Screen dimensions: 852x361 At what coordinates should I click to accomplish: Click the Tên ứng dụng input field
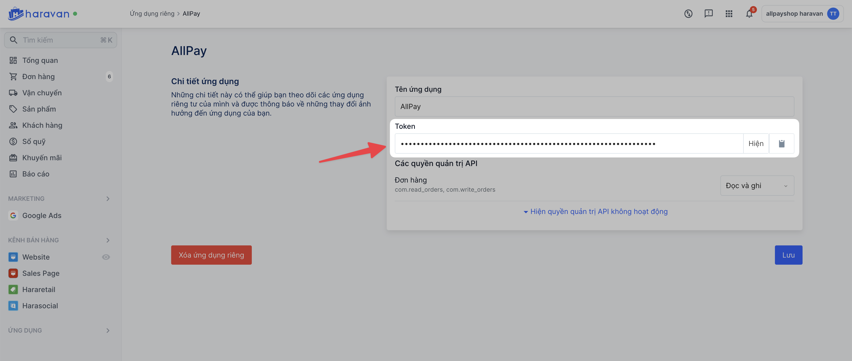(594, 106)
